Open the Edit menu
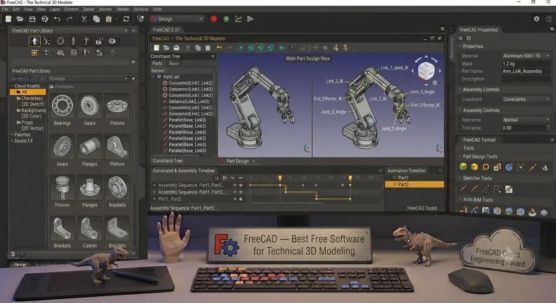Viewport: 556px width, 303px height. point(16,9)
